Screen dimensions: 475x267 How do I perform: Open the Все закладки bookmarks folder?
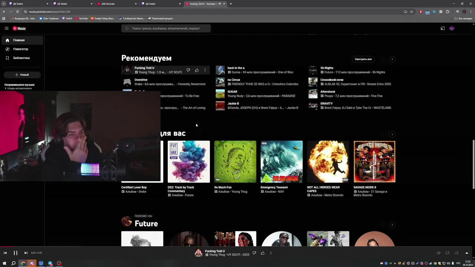point(463,18)
